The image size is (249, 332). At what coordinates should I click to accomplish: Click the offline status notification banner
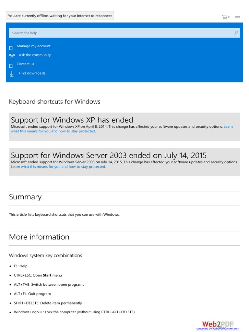tap(60, 16)
